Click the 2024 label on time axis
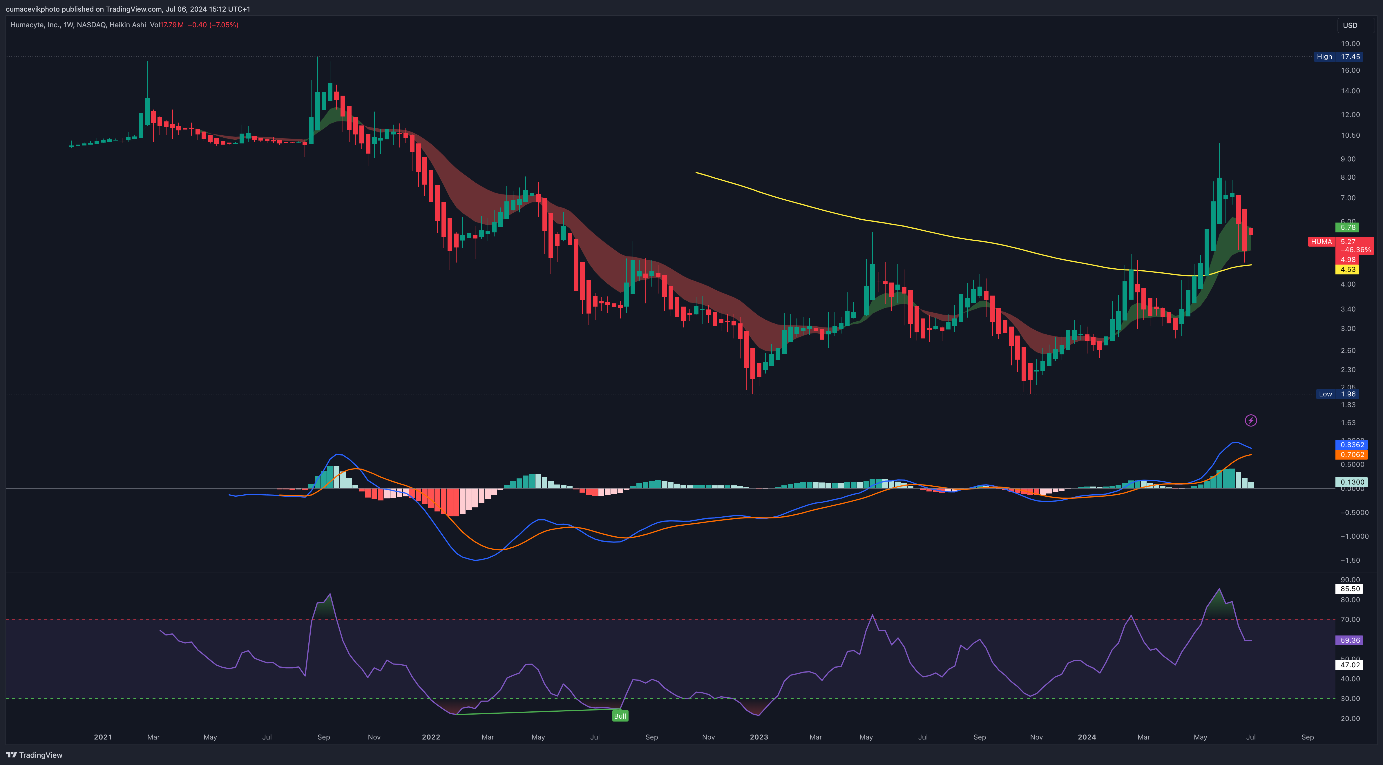 coord(1087,737)
